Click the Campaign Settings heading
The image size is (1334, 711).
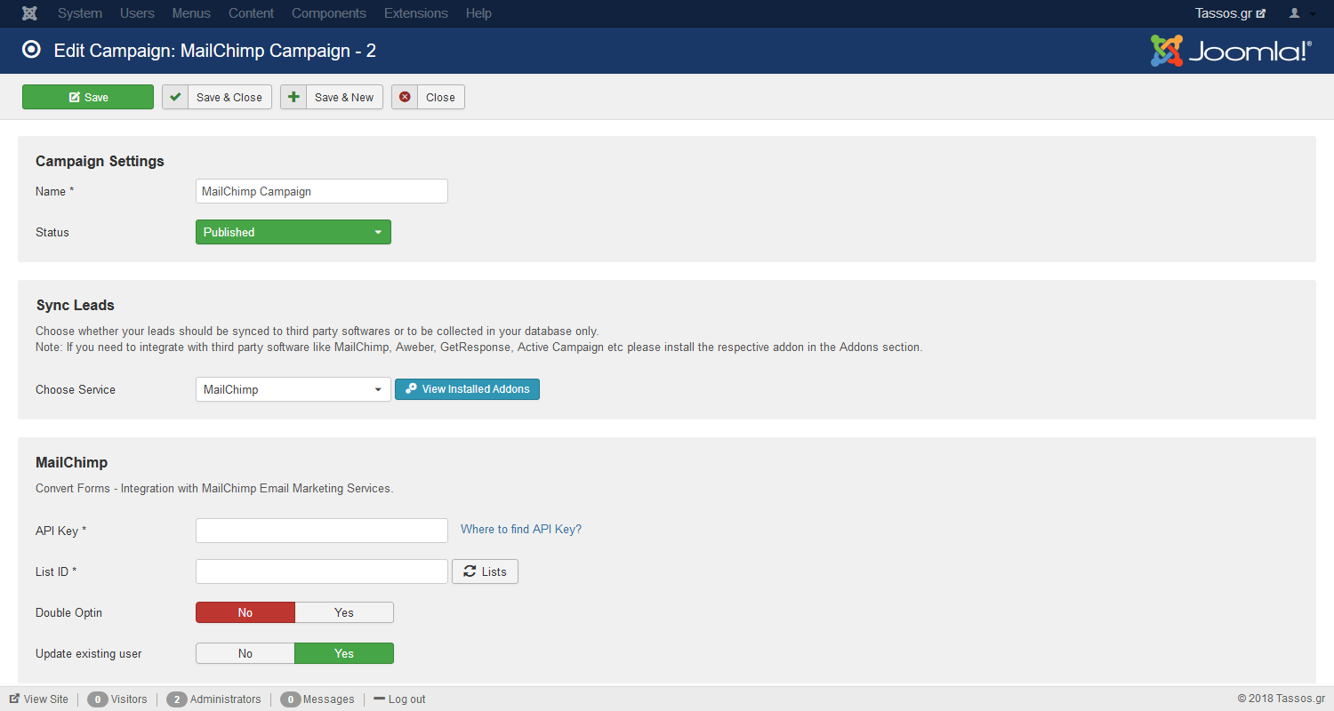coord(100,161)
